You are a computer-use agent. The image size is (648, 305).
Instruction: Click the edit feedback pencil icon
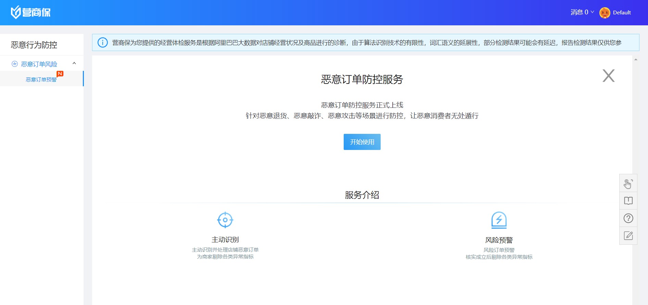point(628,236)
